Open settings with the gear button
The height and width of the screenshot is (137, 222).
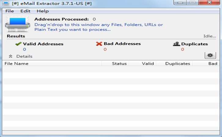click(x=209, y=55)
